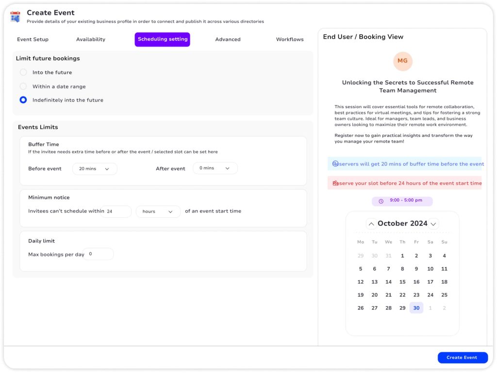Click the icon in the red reserve slot notice
497x373 pixels.
[335, 183]
